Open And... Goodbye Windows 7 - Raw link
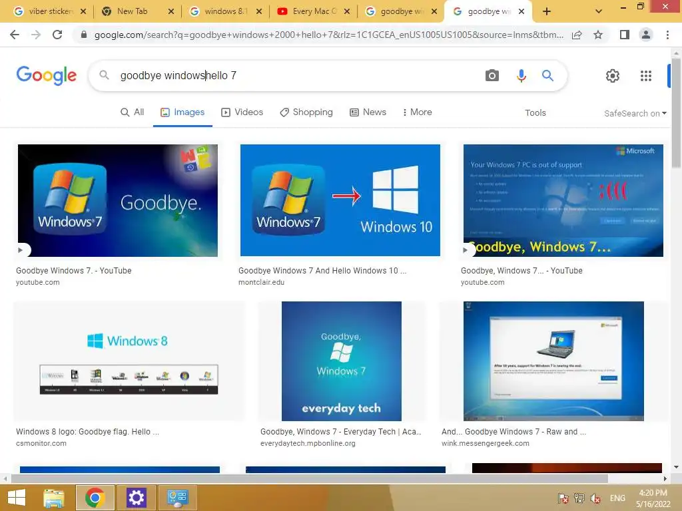The image size is (682, 511). point(513,431)
